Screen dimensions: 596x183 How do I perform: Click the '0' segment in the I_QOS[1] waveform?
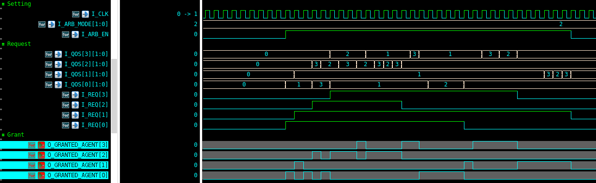click(248, 74)
